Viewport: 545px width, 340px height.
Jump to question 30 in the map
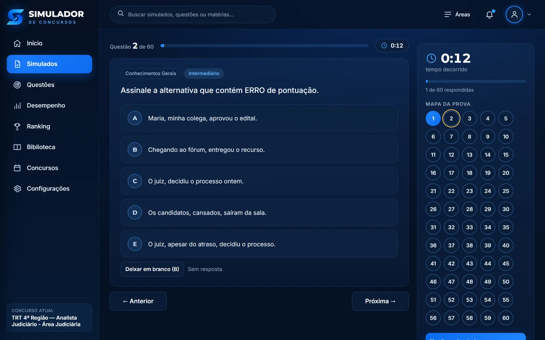506,209
